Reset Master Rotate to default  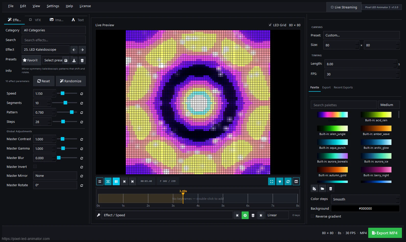(x=82, y=185)
